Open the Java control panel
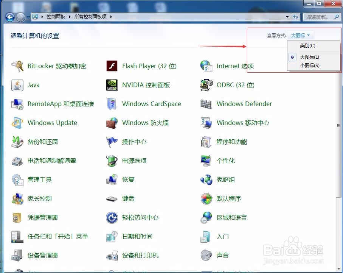Viewport: 343px width, 273px height. pyautogui.click(x=33, y=85)
